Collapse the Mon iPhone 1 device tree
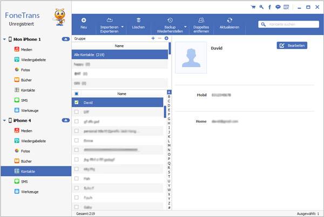The height and width of the screenshot is (217, 324). 65,40
